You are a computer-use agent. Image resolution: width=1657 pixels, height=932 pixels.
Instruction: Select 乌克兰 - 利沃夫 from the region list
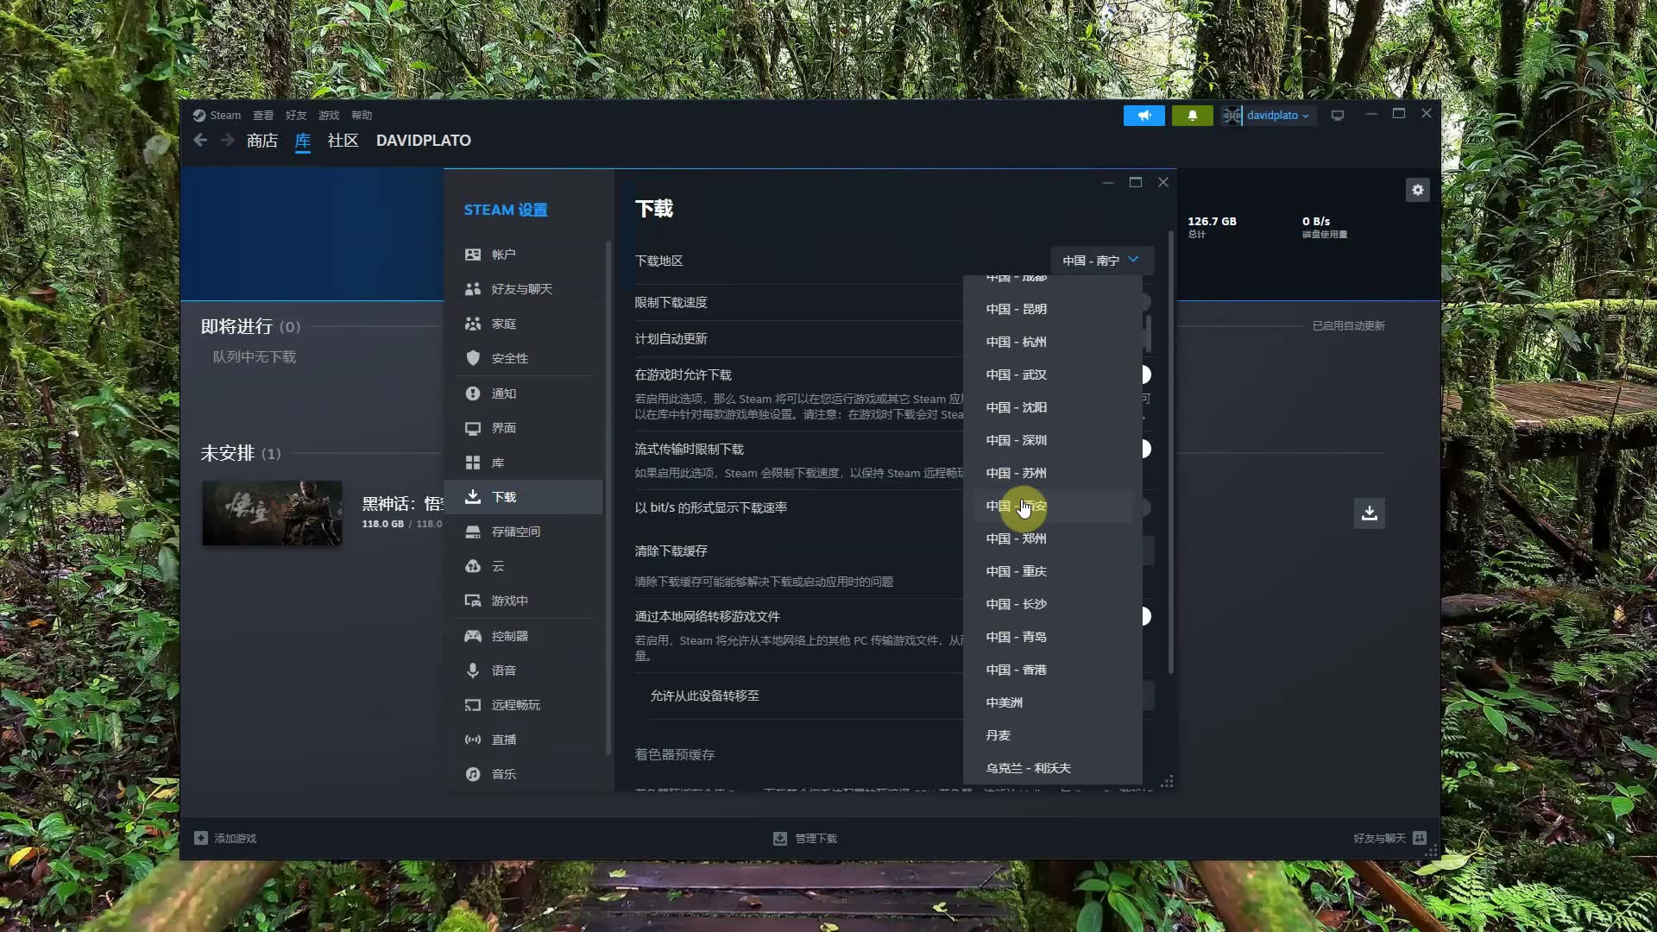(1053, 768)
